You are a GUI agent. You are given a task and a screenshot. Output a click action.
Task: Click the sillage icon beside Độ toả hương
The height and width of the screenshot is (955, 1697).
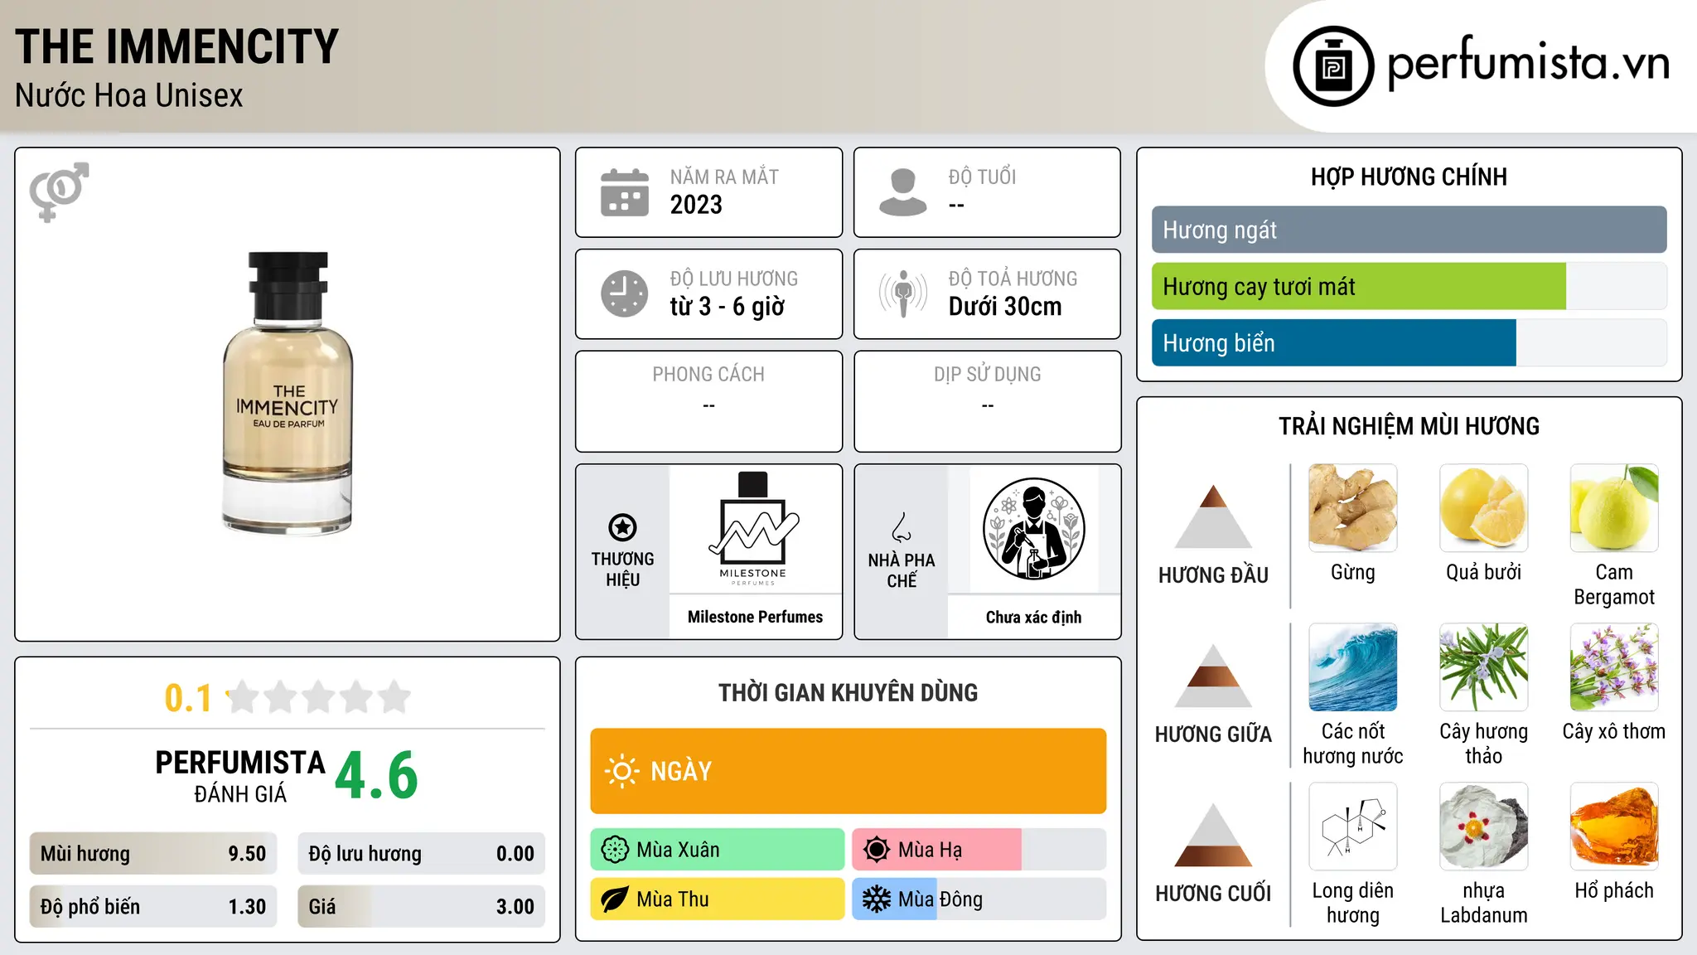[x=903, y=293]
